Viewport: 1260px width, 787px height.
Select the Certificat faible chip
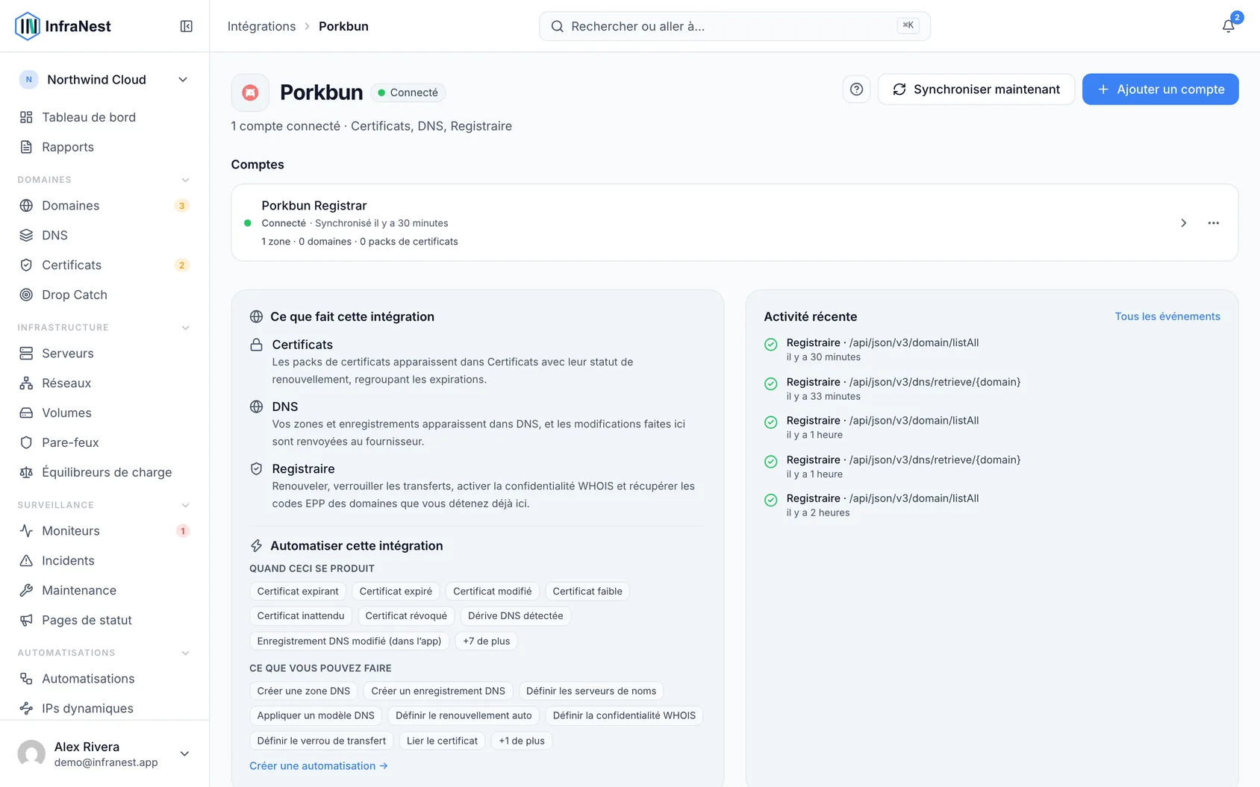click(x=587, y=592)
